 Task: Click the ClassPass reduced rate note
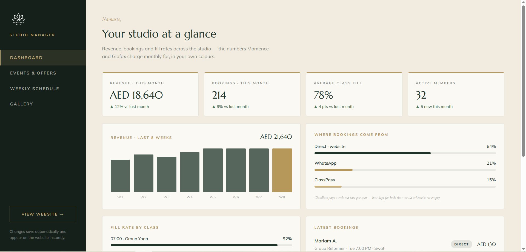point(378,198)
